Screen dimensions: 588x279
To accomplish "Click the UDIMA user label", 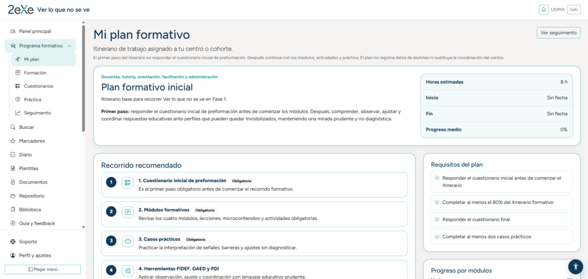I will pyautogui.click(x=558, y=10).
